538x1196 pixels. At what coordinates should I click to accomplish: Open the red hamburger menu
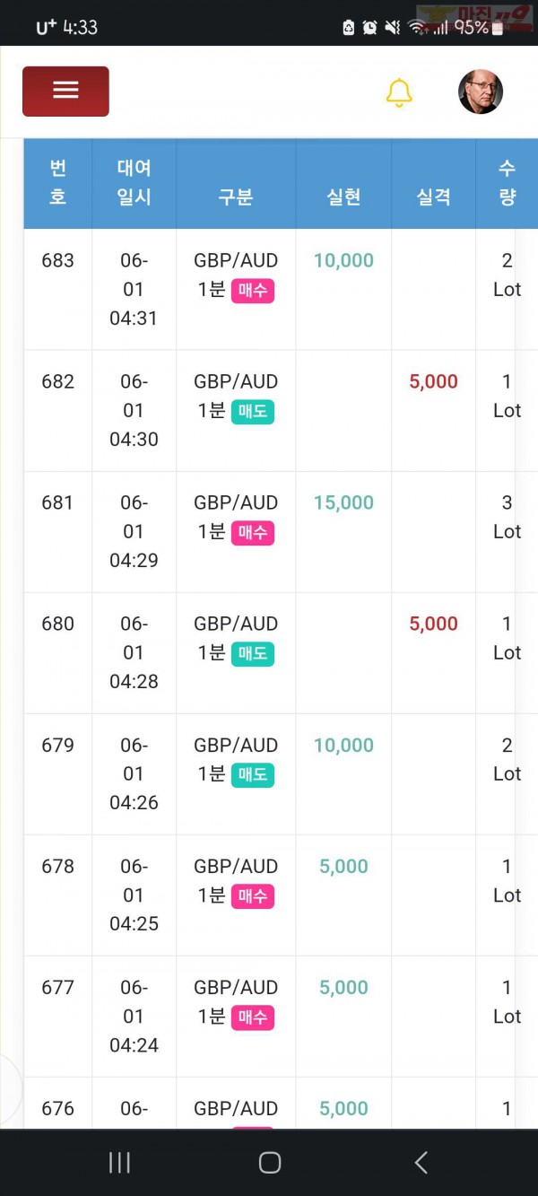pyautogui.click(x=65, y=91)
